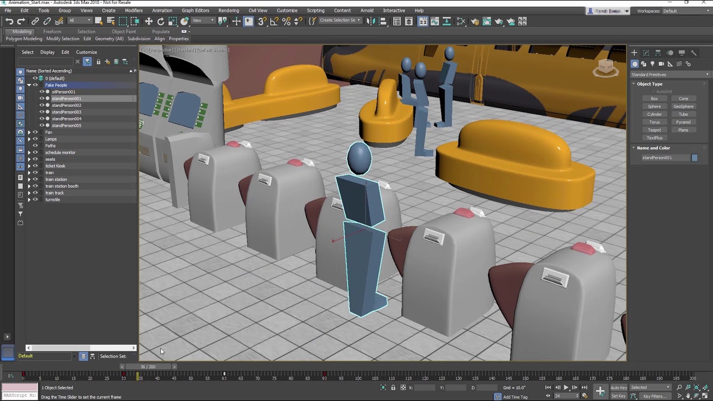
Task: Toggle Angle Snap in main toolbar
Action: coord(274,21)
